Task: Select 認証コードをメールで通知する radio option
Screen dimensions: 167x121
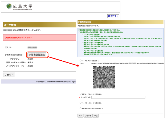Action: 80,94
